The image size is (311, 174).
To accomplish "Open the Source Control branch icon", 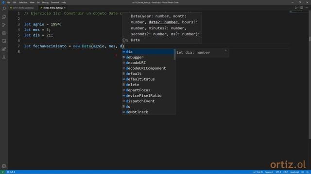I will [4, 25].
